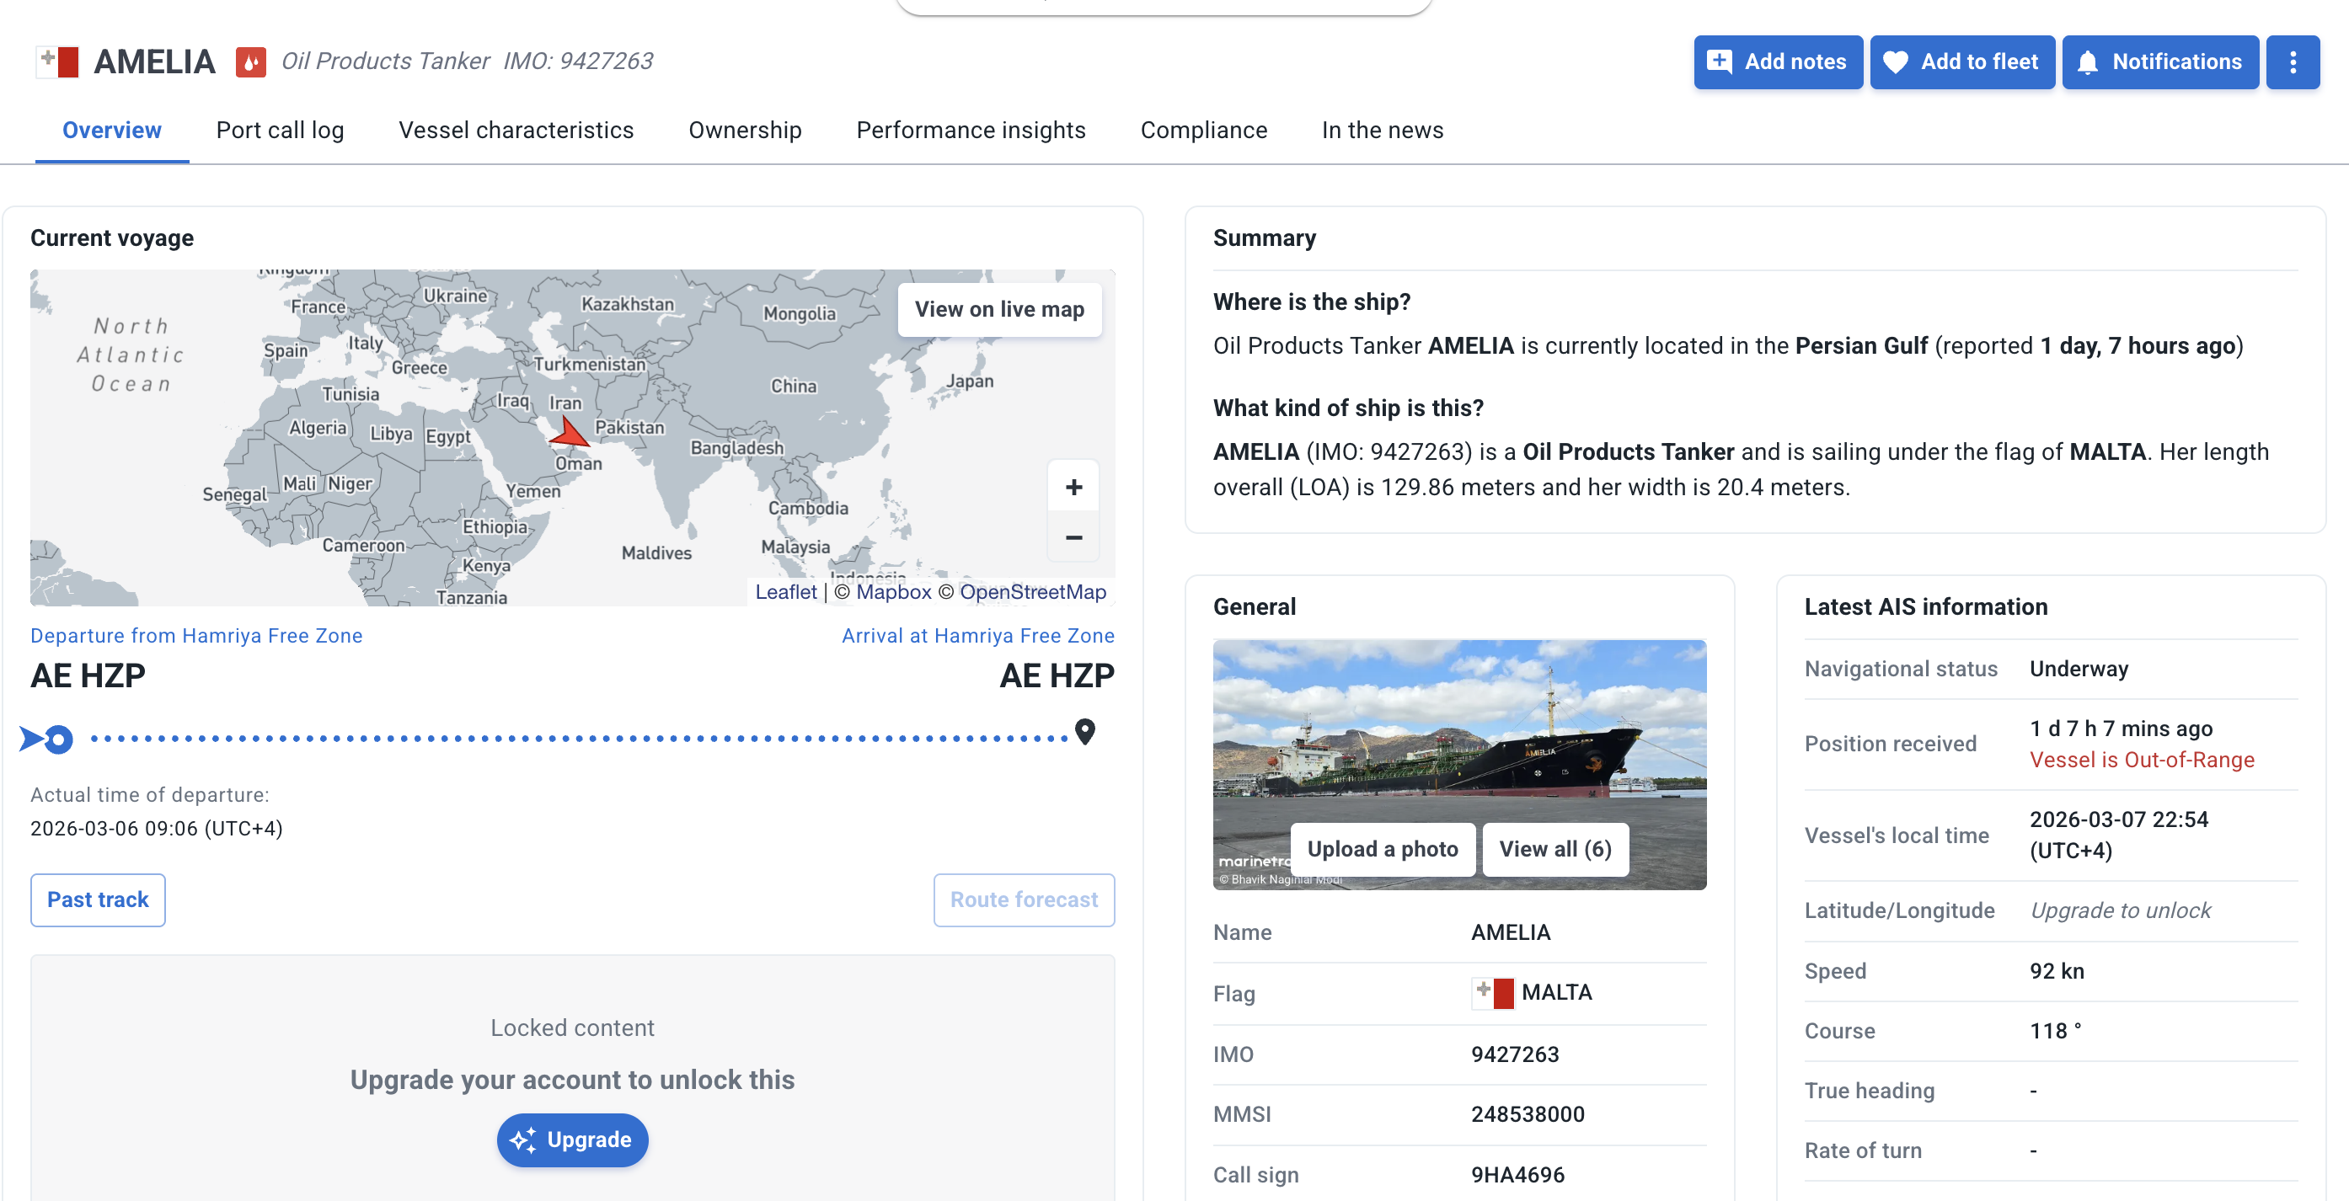
Task: Click the red oil tanker type icon
Action: (251, 62)
